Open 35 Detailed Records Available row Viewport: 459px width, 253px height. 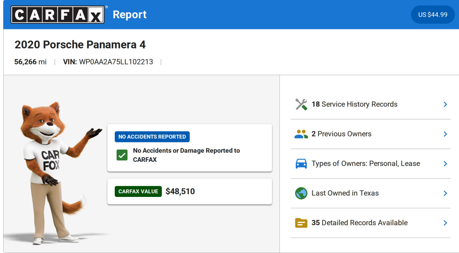click(371, 223)
